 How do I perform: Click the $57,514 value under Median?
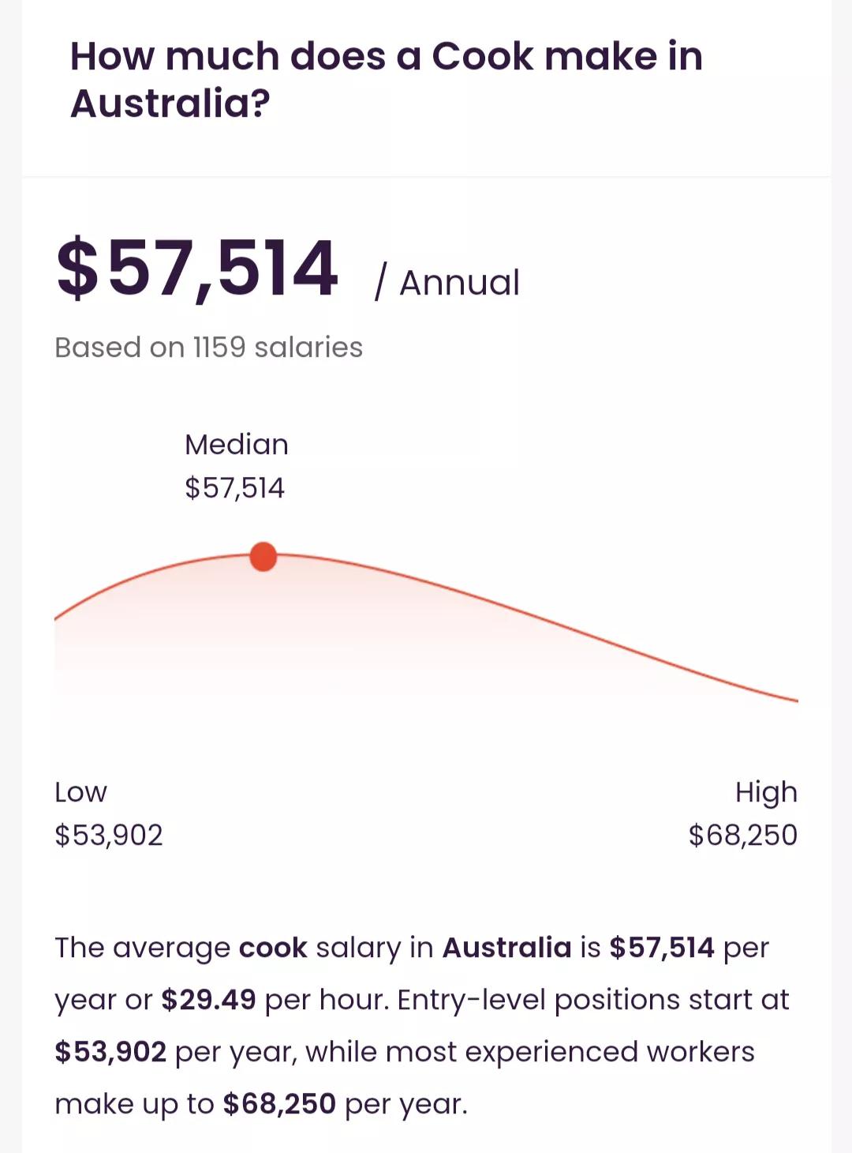pyautogui.click(x=234, y=488)
